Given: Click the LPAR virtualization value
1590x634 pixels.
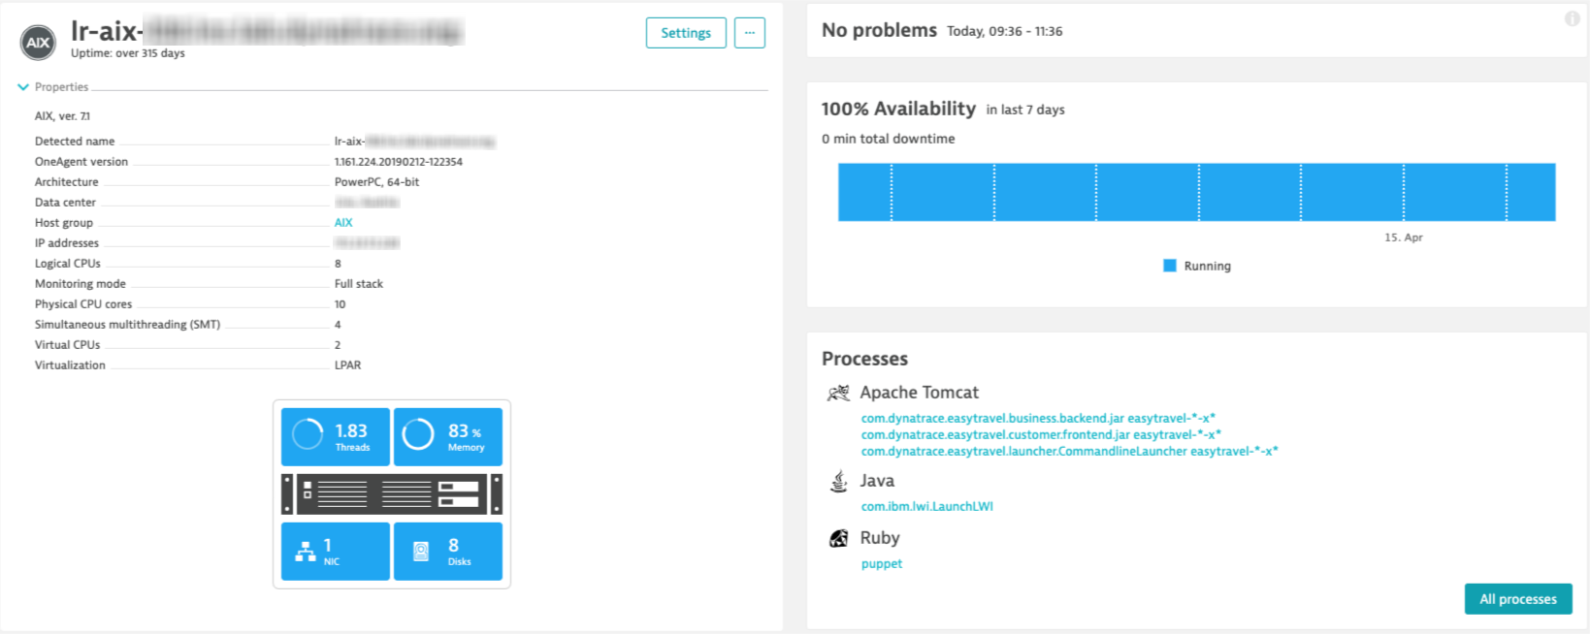Looking at the screenshot, I should click(347, 365).
